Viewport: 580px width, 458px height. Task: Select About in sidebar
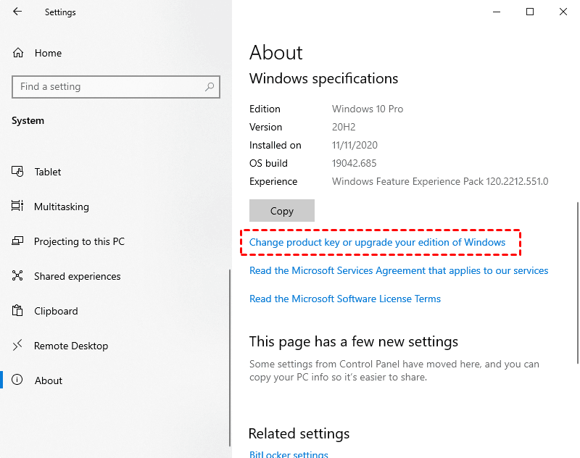[49, 380]
